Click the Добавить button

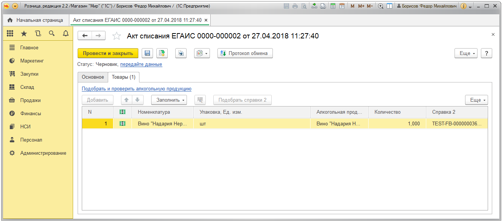click(98, 100)
